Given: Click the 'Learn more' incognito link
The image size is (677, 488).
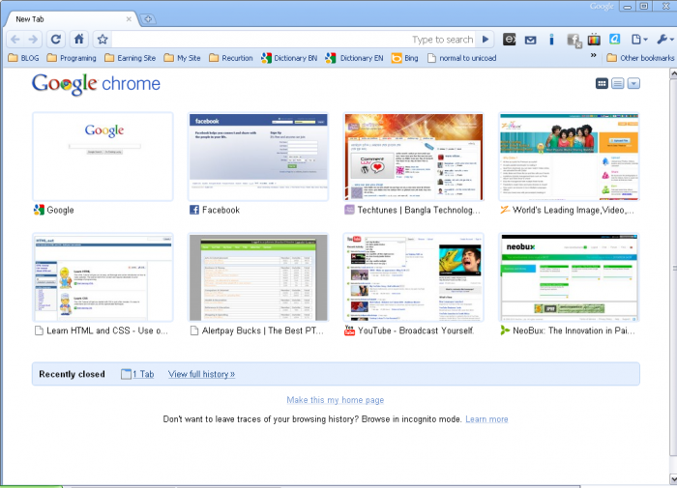Looking at the screenshot, I should coord(486,419).
